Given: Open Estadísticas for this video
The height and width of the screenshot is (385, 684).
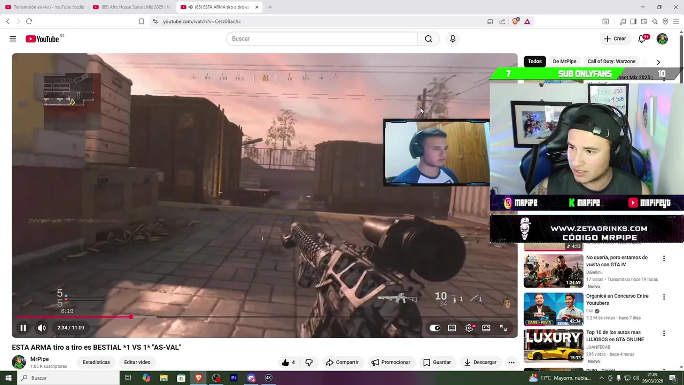Looking at the screenshot, I should click(x=96, y=362).
